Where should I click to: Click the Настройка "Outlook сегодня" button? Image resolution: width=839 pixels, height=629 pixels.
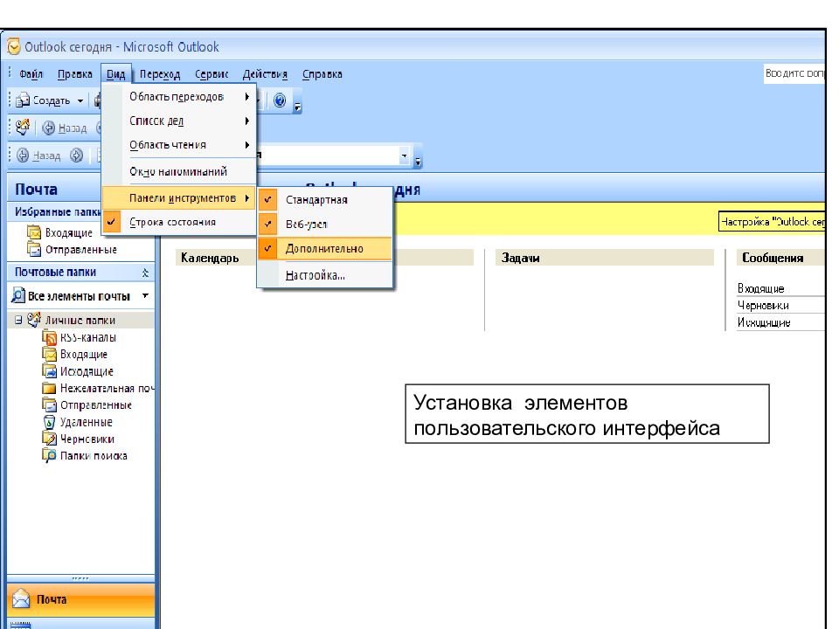point(772,221)
